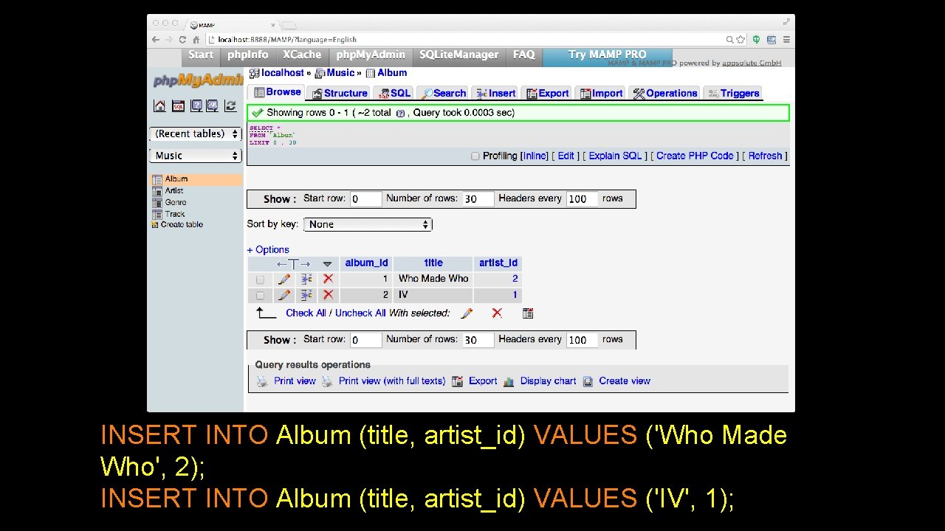Screen dimensions: 945x531
Task: Click the Uncheck All link
Action: [360, 313]
